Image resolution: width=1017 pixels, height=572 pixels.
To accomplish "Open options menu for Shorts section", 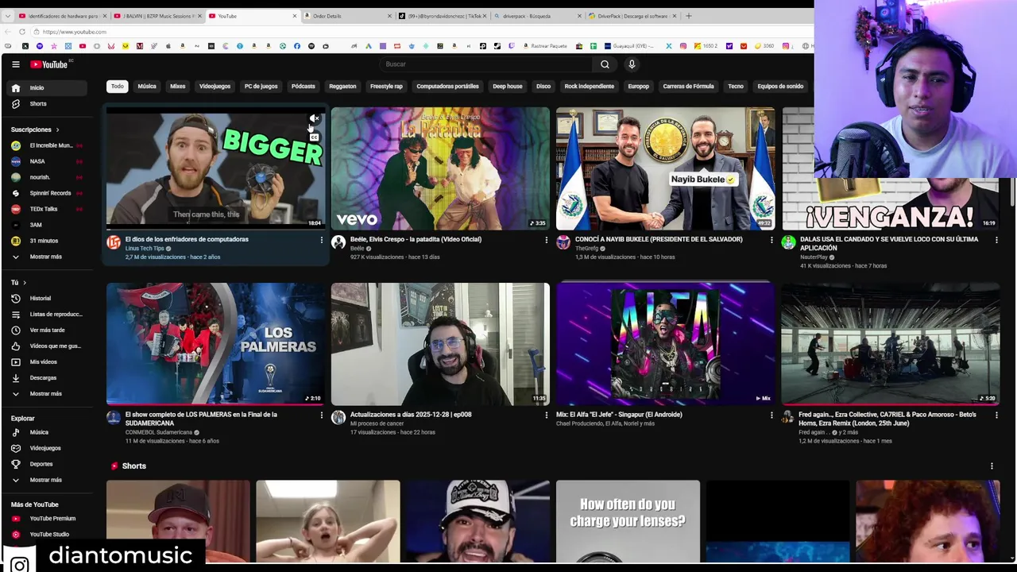I will pos(992,466).
